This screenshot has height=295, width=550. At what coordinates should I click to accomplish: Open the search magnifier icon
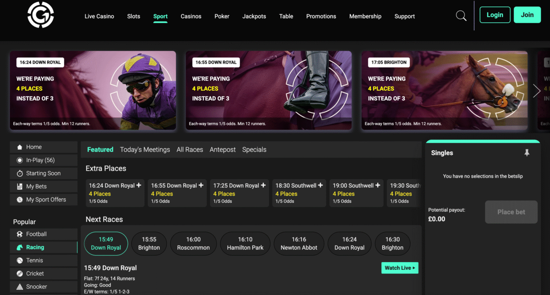(461, 16)
